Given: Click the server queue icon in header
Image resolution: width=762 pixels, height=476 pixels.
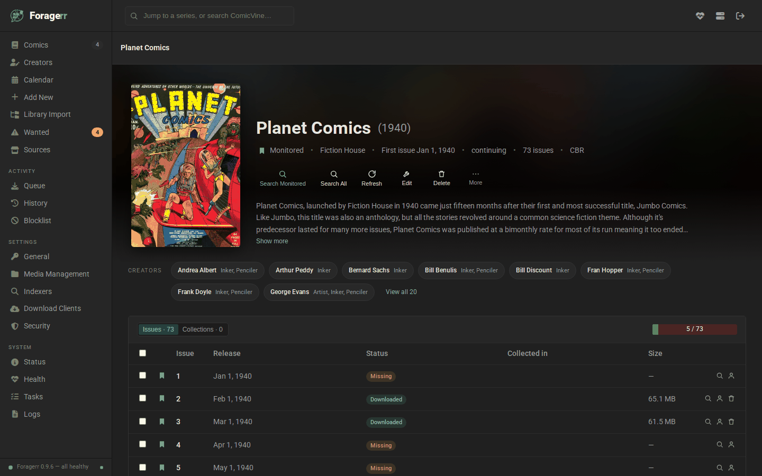Looking at the screenshot, I should click(720, 16).
